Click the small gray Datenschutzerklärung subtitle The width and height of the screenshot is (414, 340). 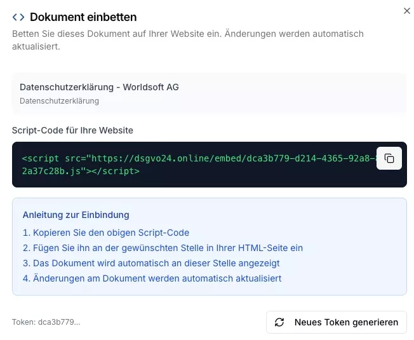pyautogui.click(x=59, y=100)
